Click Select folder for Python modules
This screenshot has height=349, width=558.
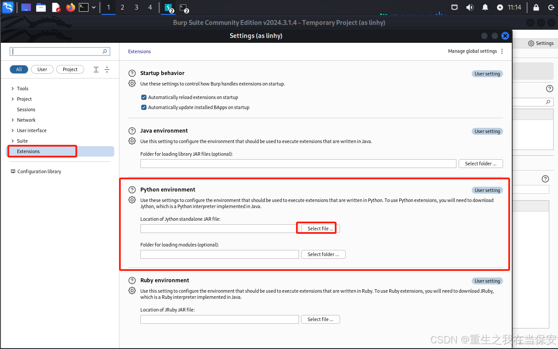[x=323, y=254]
